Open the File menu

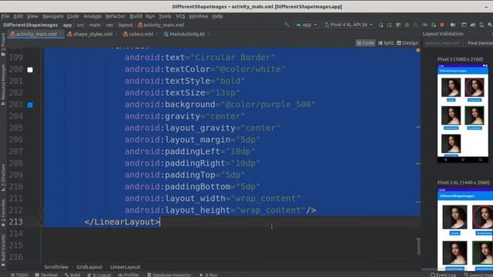pos(5,16)
